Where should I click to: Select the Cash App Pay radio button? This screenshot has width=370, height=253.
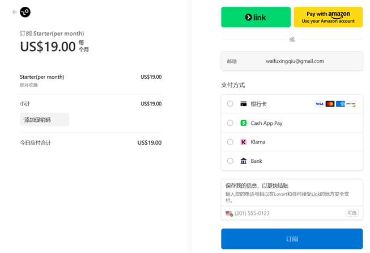click(x=230, y=123)
